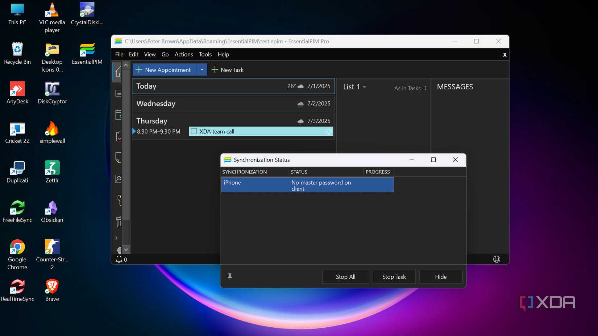Hide the Synchronization Status dialog
Image resolution: width=598 pixels, height=336 pixels.
(441, 277)
